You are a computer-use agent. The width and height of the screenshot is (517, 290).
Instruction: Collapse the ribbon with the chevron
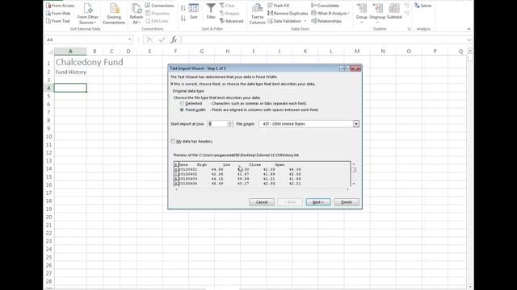click(x=469, y=29)
